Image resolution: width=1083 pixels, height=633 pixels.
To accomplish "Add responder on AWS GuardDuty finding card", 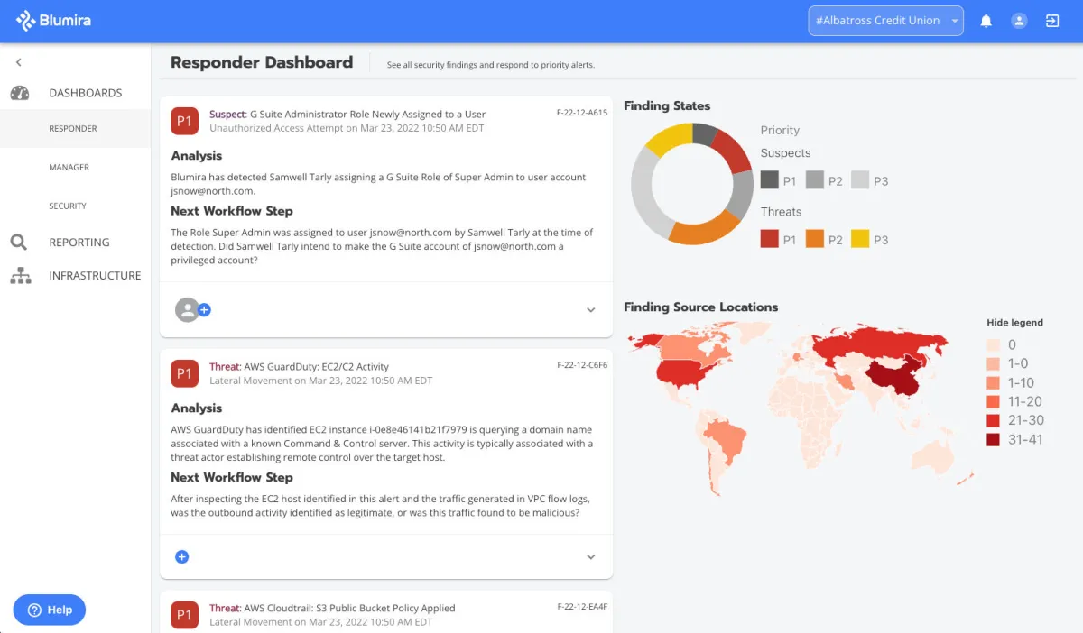I will click(181, 557).
